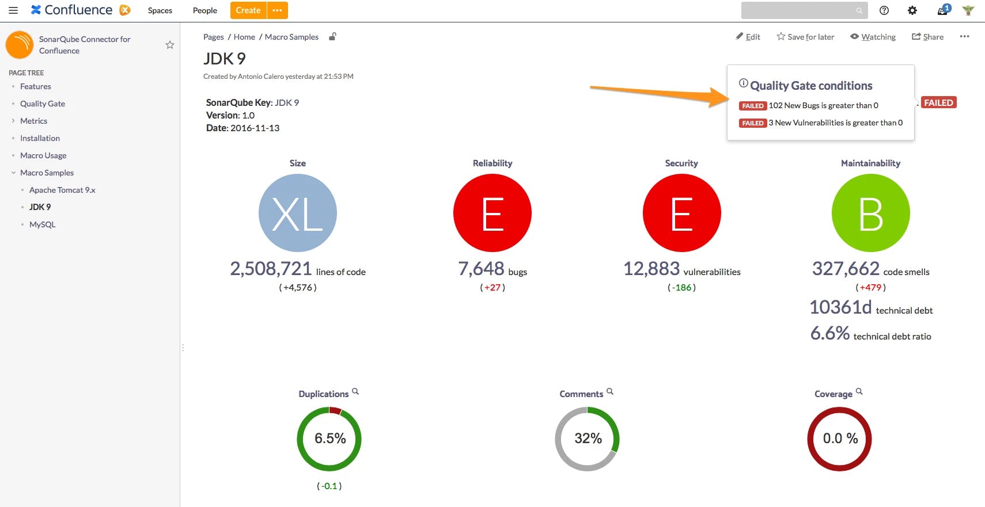Click the red FAILED status badge
The image size is (985, 507).
(938, 102)
